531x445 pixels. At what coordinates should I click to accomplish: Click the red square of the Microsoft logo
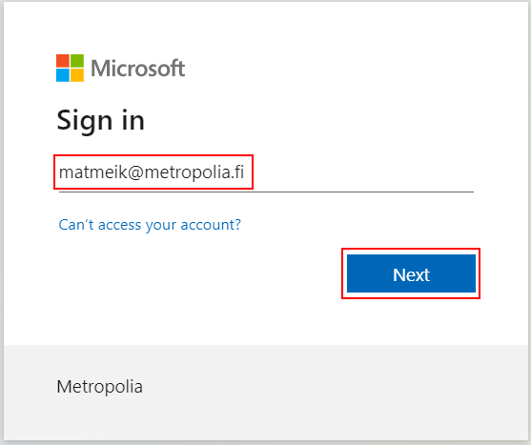click(x=63, y=61)
